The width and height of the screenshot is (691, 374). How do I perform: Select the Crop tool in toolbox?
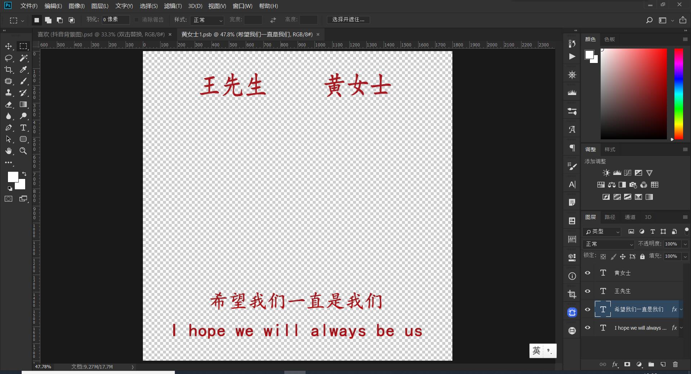(x=9, y=69)
